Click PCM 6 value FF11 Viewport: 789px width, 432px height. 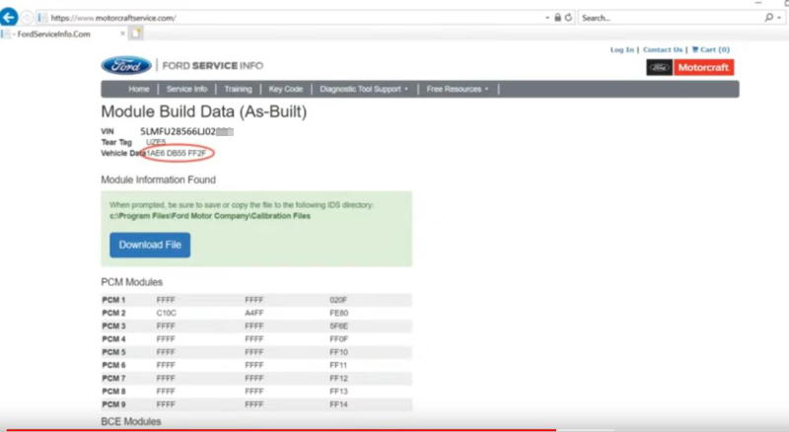(338, 366)
